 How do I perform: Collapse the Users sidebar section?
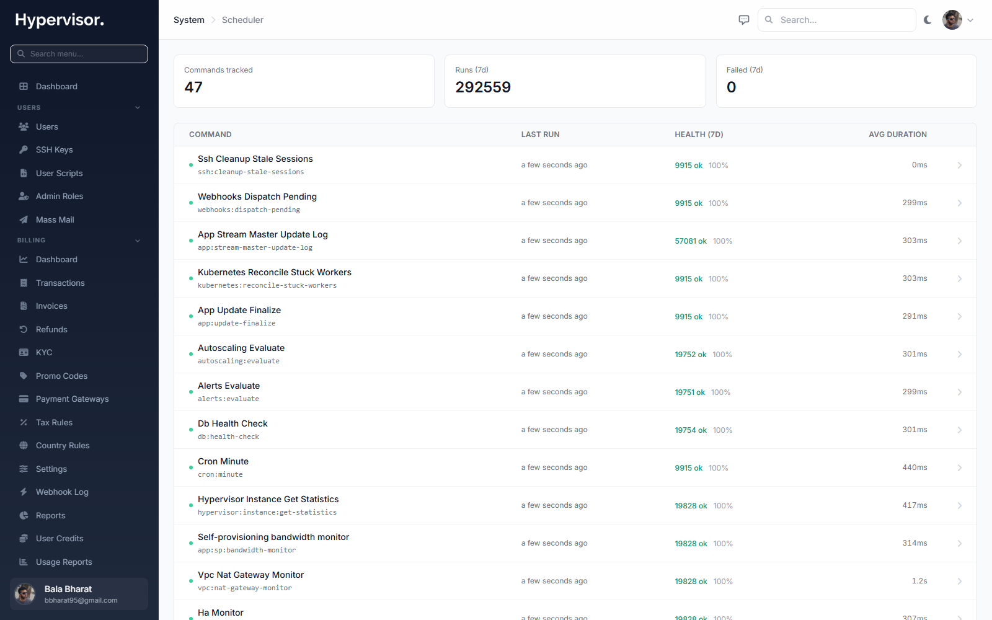(138, 107)
